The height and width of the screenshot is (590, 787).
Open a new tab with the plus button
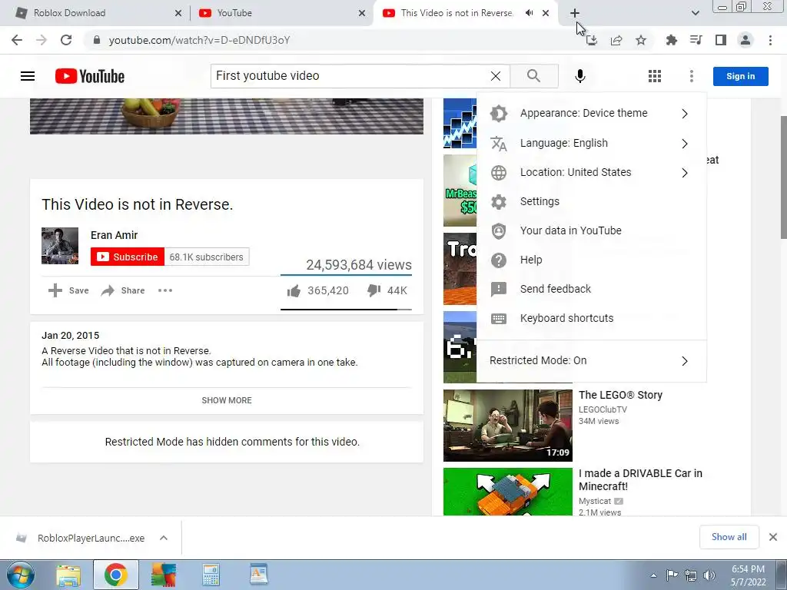[575, 13]
